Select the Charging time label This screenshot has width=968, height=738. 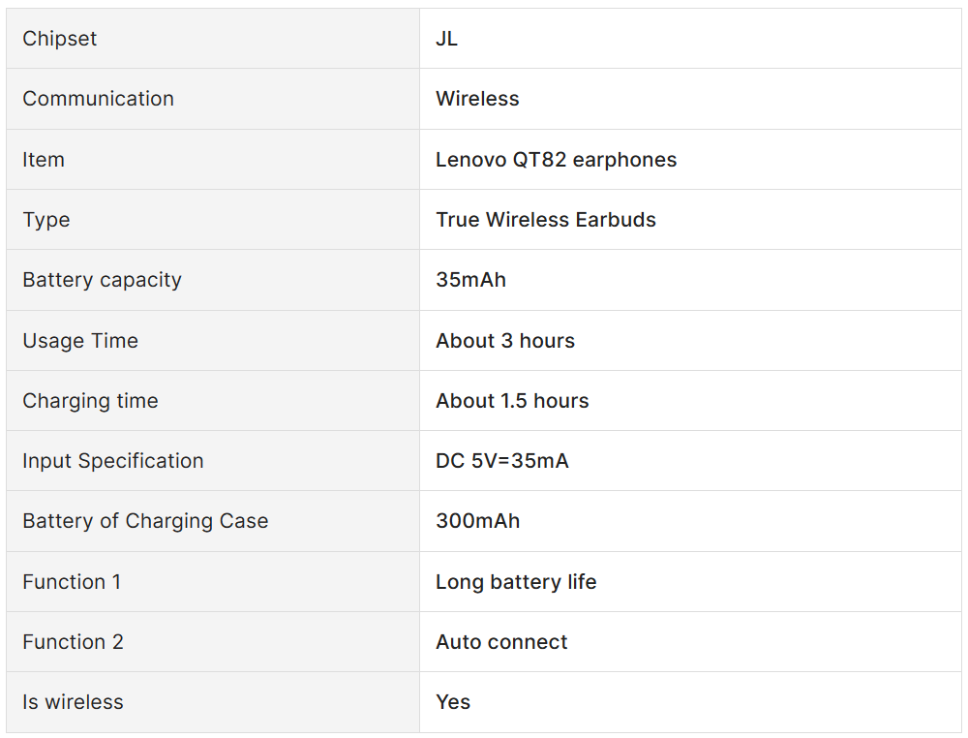[x=90, y=401]
